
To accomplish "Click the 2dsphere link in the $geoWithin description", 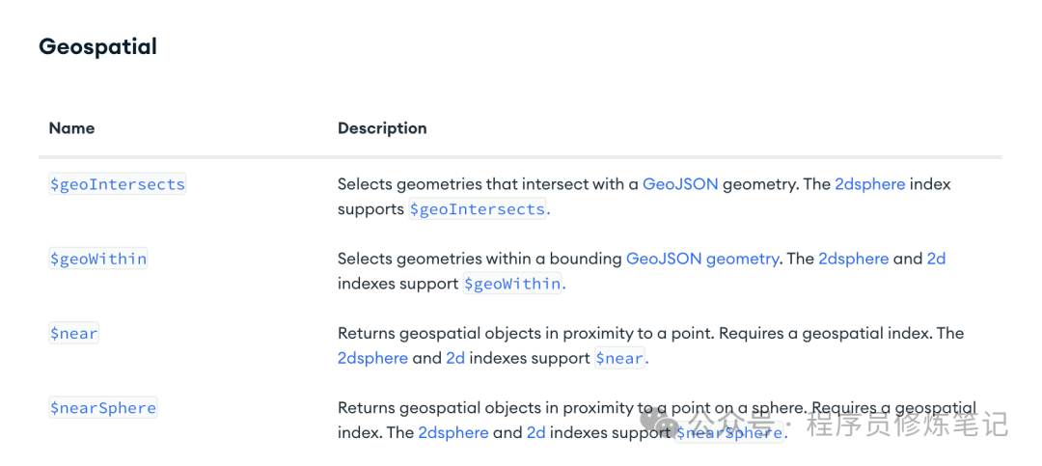I will pos(853,259).
